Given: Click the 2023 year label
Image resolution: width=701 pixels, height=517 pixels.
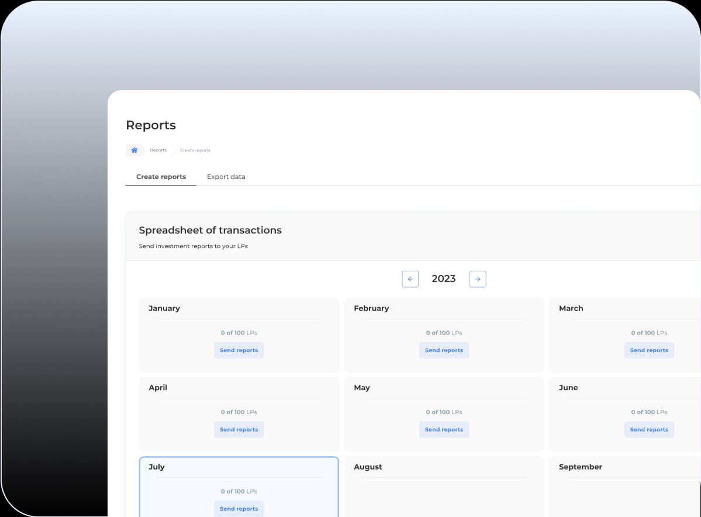Looking at the screenshot, I should click(443, 279).
